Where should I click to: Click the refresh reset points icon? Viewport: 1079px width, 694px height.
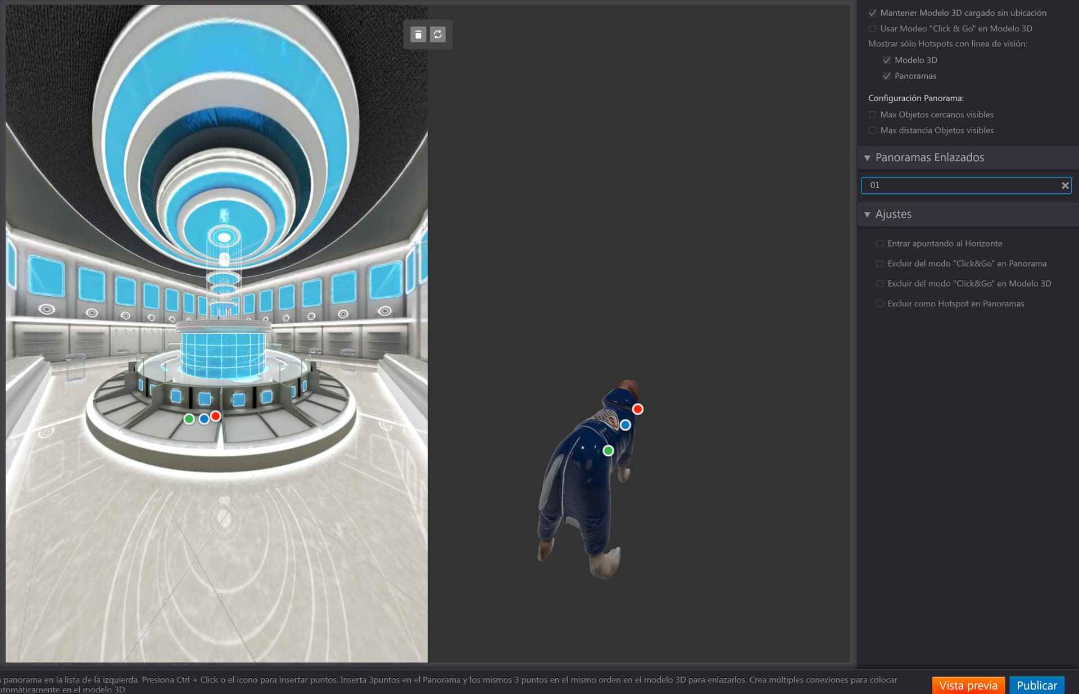coord(438,35)
